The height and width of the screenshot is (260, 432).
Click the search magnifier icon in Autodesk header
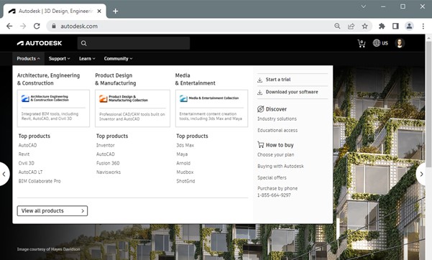pyautogui.click(x=84, y=43)
